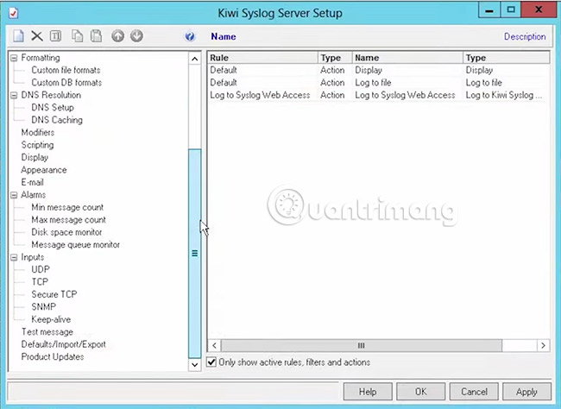Open TCP input settings

[x=40, y=282]
